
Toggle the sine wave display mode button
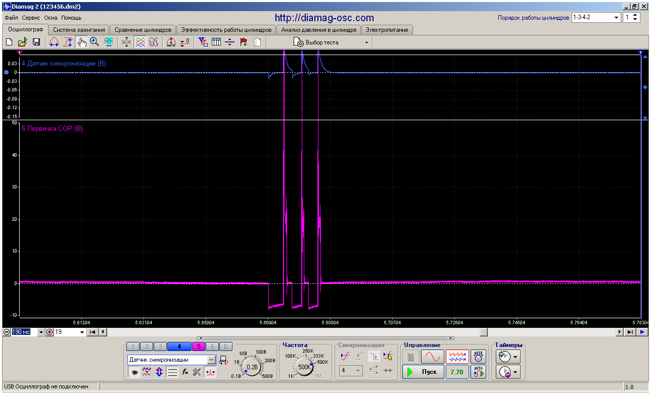[x=433, y=357]
